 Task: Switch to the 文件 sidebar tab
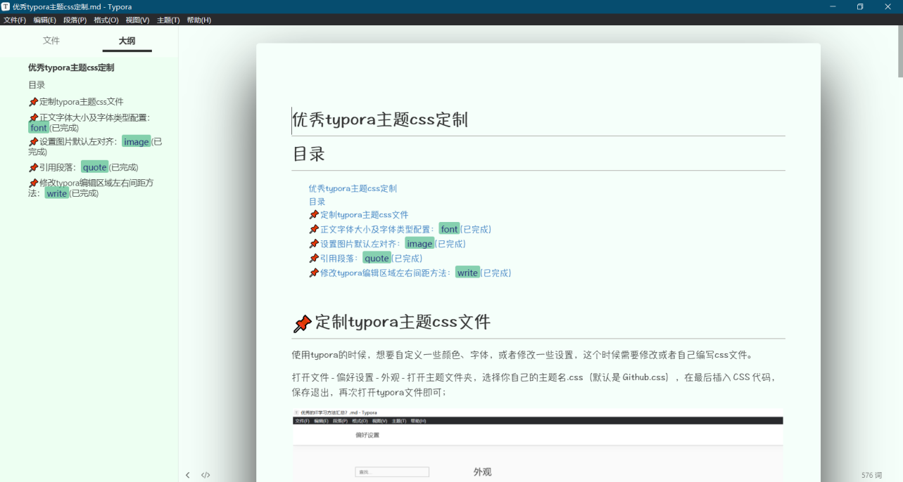point(51,41)
